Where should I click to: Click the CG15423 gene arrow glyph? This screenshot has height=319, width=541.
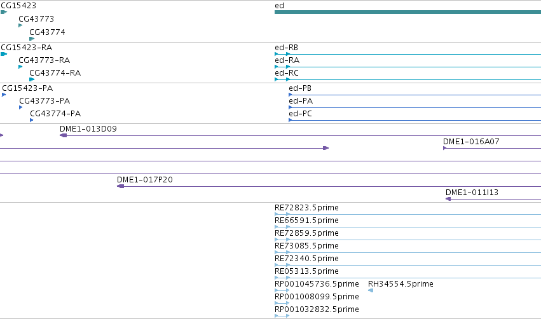point(4,12)
